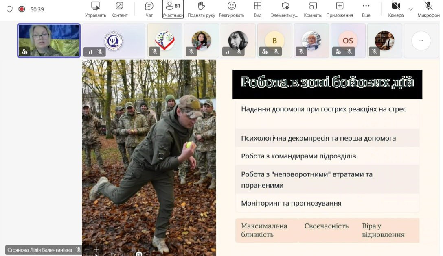This screenshot has width=443, height=256.
Task: Click the shield security icon
Action: 9,9
